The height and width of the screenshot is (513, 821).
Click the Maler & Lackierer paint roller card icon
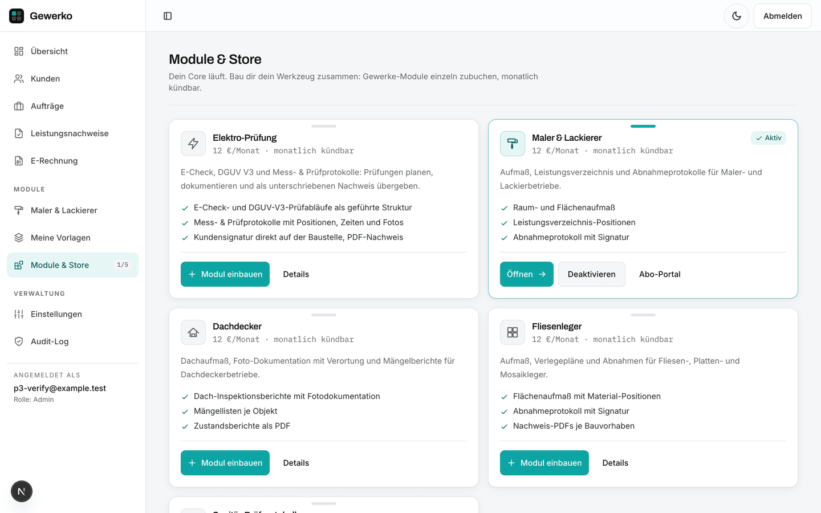513,144
